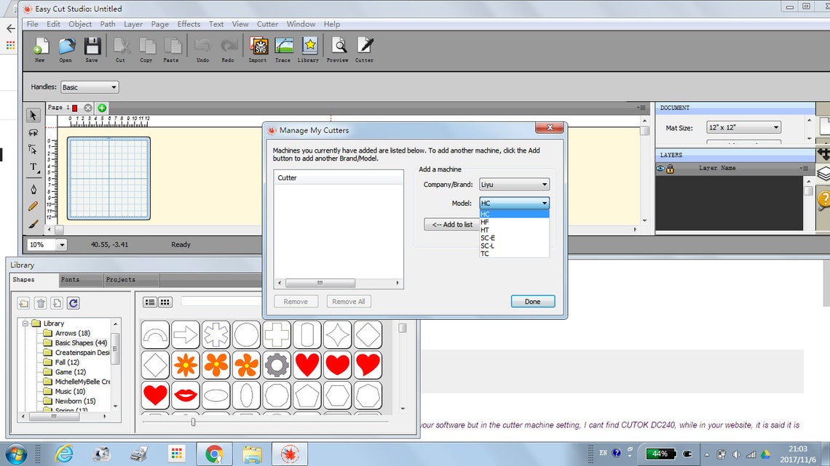Select HT from the Model list
Screen dimensions: 830x466
488,229
